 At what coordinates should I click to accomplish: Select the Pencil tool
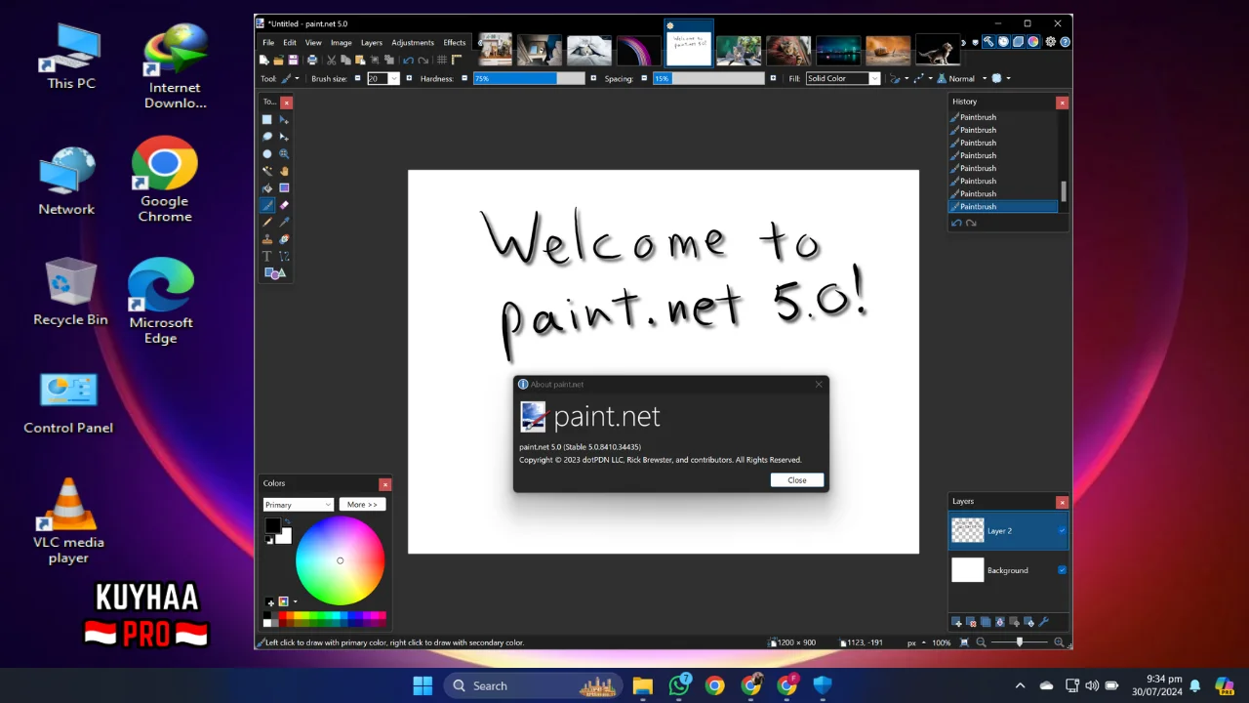coord(266,222)
